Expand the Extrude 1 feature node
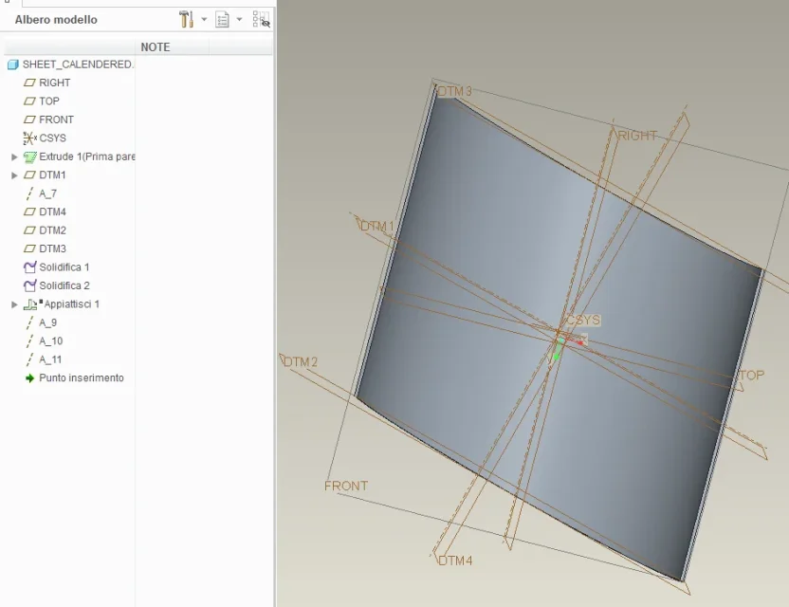The height and width of the screenshot is (607, 789). 14,156
